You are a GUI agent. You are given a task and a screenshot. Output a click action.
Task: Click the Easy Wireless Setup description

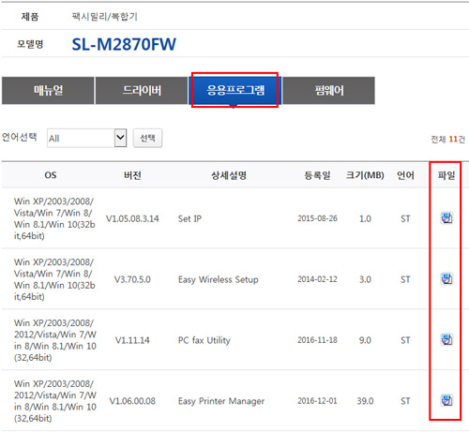(219, 279)
